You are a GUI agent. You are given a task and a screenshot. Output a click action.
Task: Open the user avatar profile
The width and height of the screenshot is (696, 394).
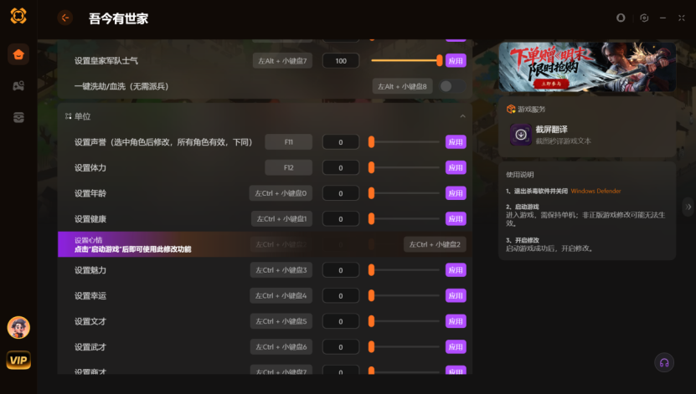18,328
